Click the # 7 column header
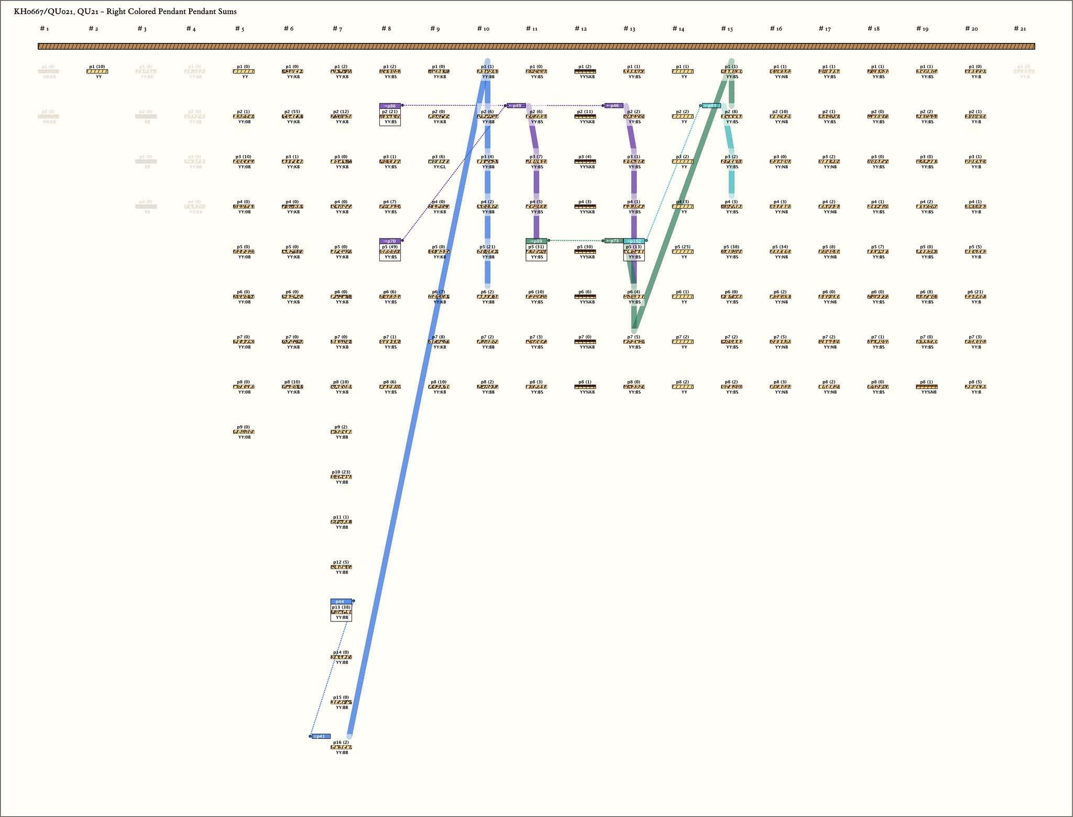The height and width of the screenshot is (817, 1073). [337, 29]
